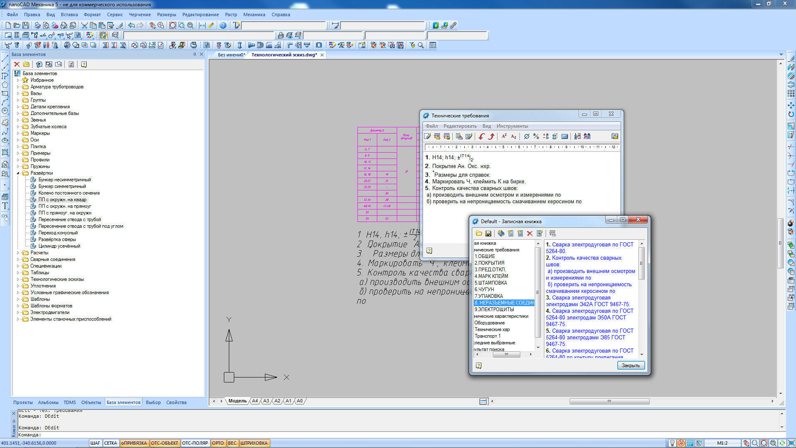Image resolution: width=796 pixels, height=448 pixels.
Task: Insert diameter symbol in Технические требования toolbar
Action: [527, 136]
